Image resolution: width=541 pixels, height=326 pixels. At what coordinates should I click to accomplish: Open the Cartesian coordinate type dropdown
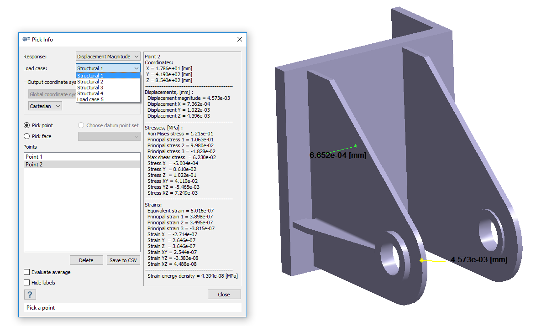[45, 106]
